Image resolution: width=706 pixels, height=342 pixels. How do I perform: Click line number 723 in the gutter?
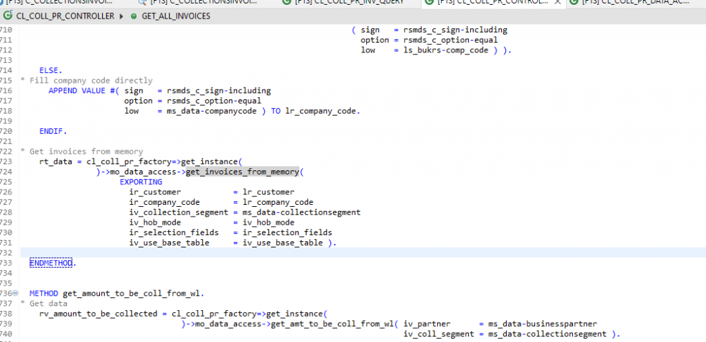point(7,161)
